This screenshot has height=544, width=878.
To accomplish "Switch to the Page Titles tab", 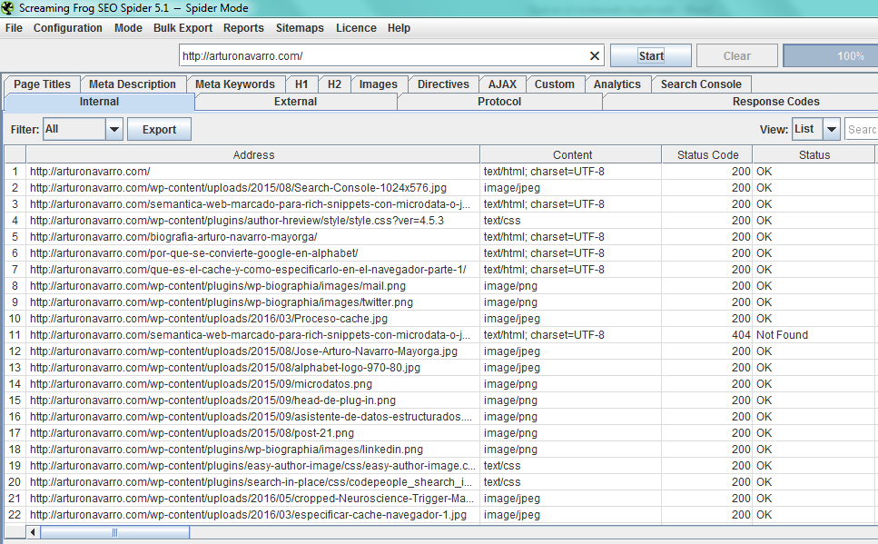I will (42, 84).
